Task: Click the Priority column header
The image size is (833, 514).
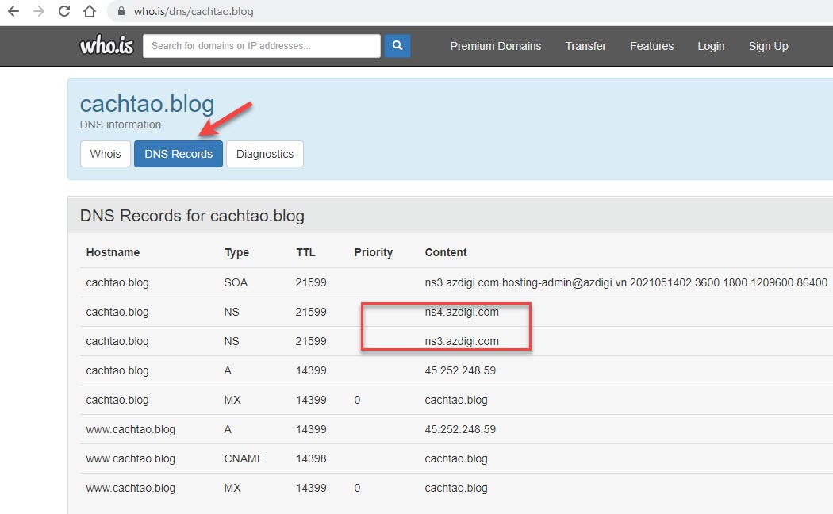Action: (374, 252)
